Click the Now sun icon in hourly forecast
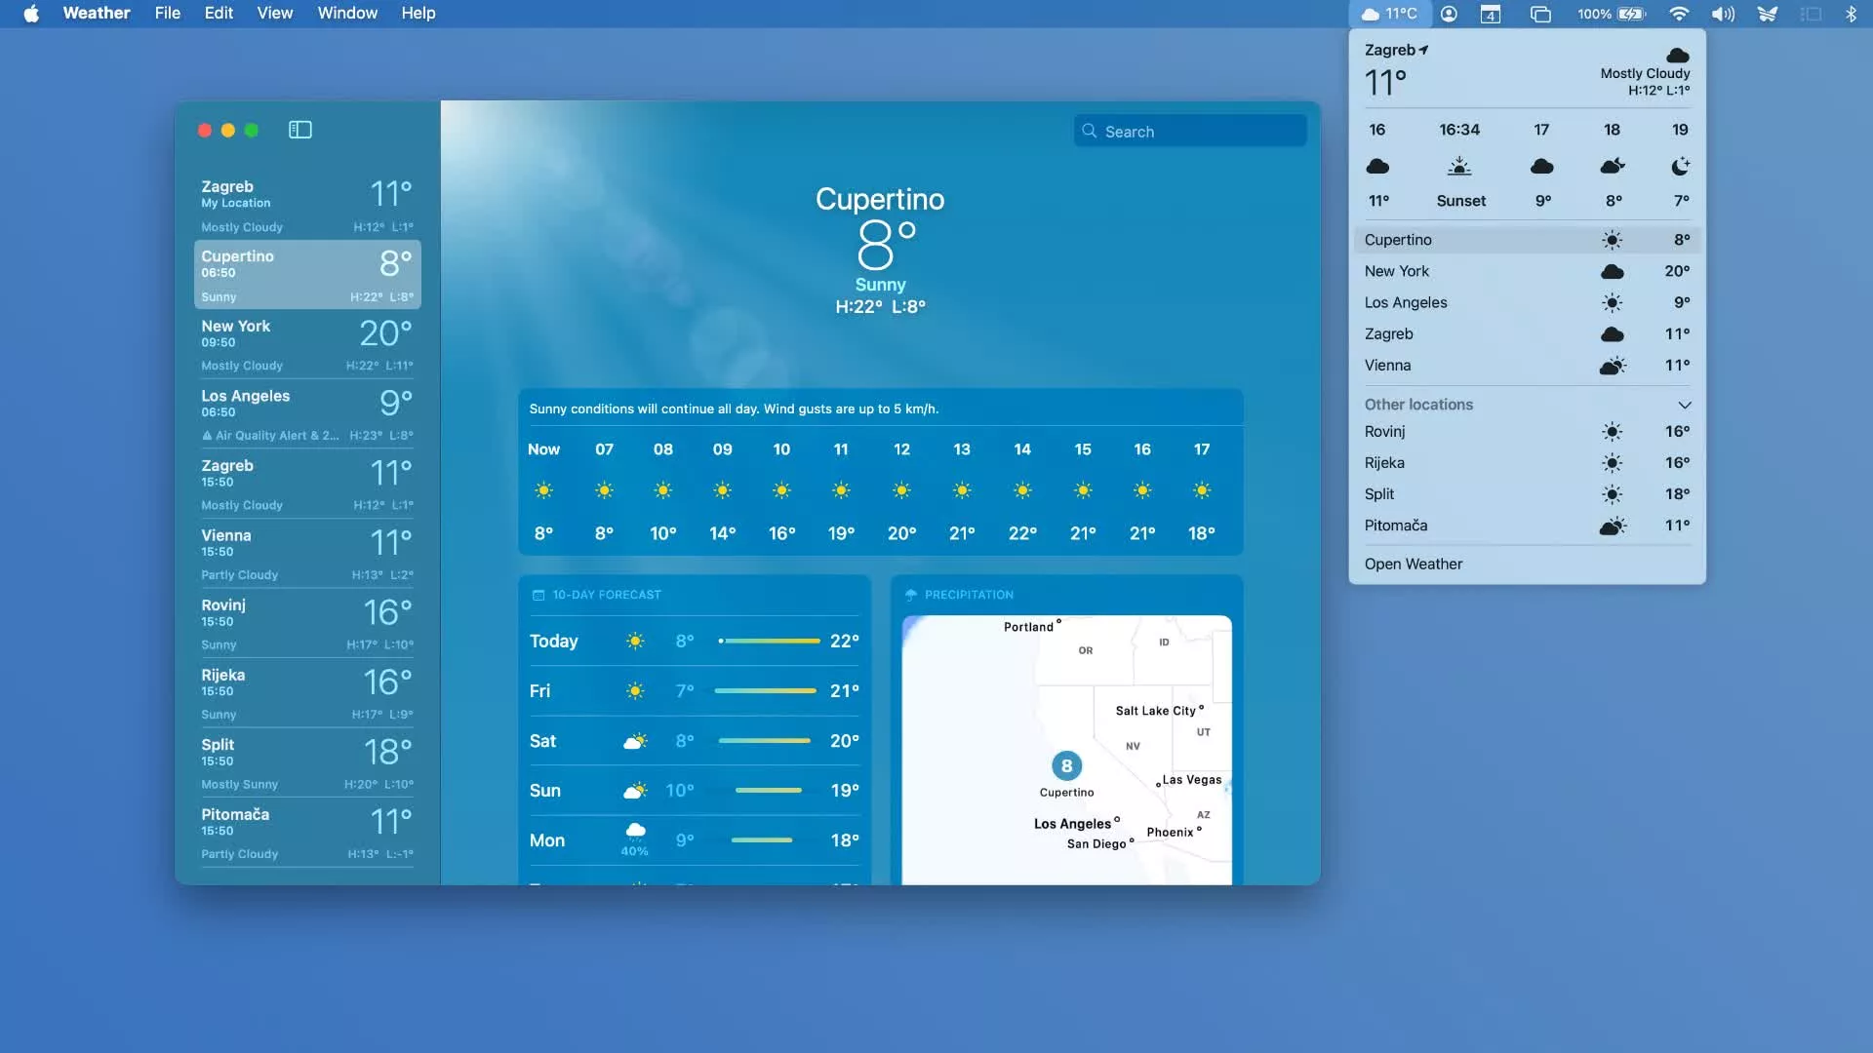Viewport: 1873px width, 1053px height. coord(543,490)
